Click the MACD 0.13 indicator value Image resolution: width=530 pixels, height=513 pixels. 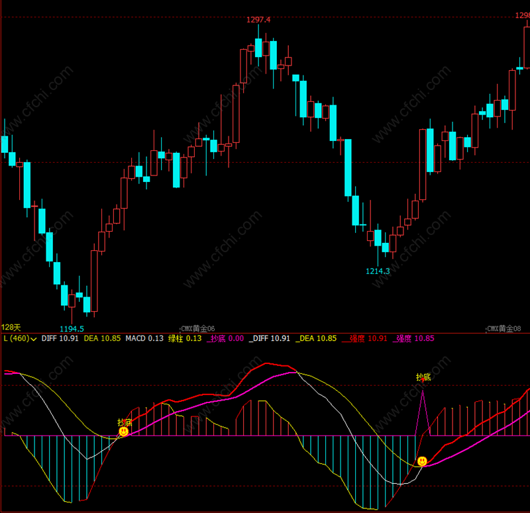tap(144, 338)
